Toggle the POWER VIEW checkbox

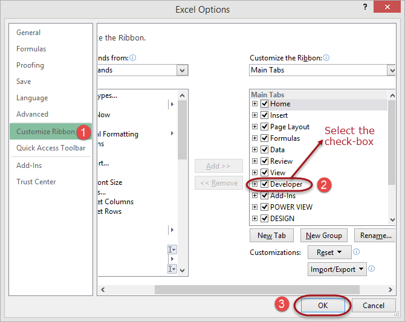point(264,207)
